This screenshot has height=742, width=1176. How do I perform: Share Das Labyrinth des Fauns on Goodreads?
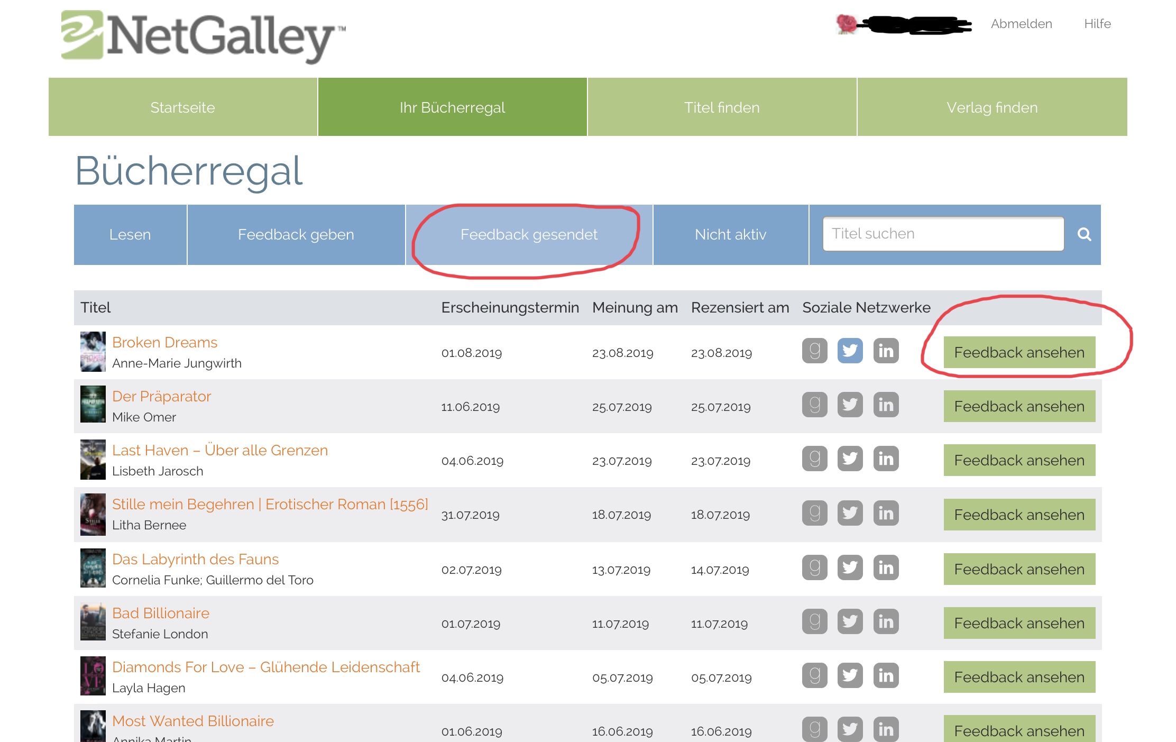tap(815, 567)
